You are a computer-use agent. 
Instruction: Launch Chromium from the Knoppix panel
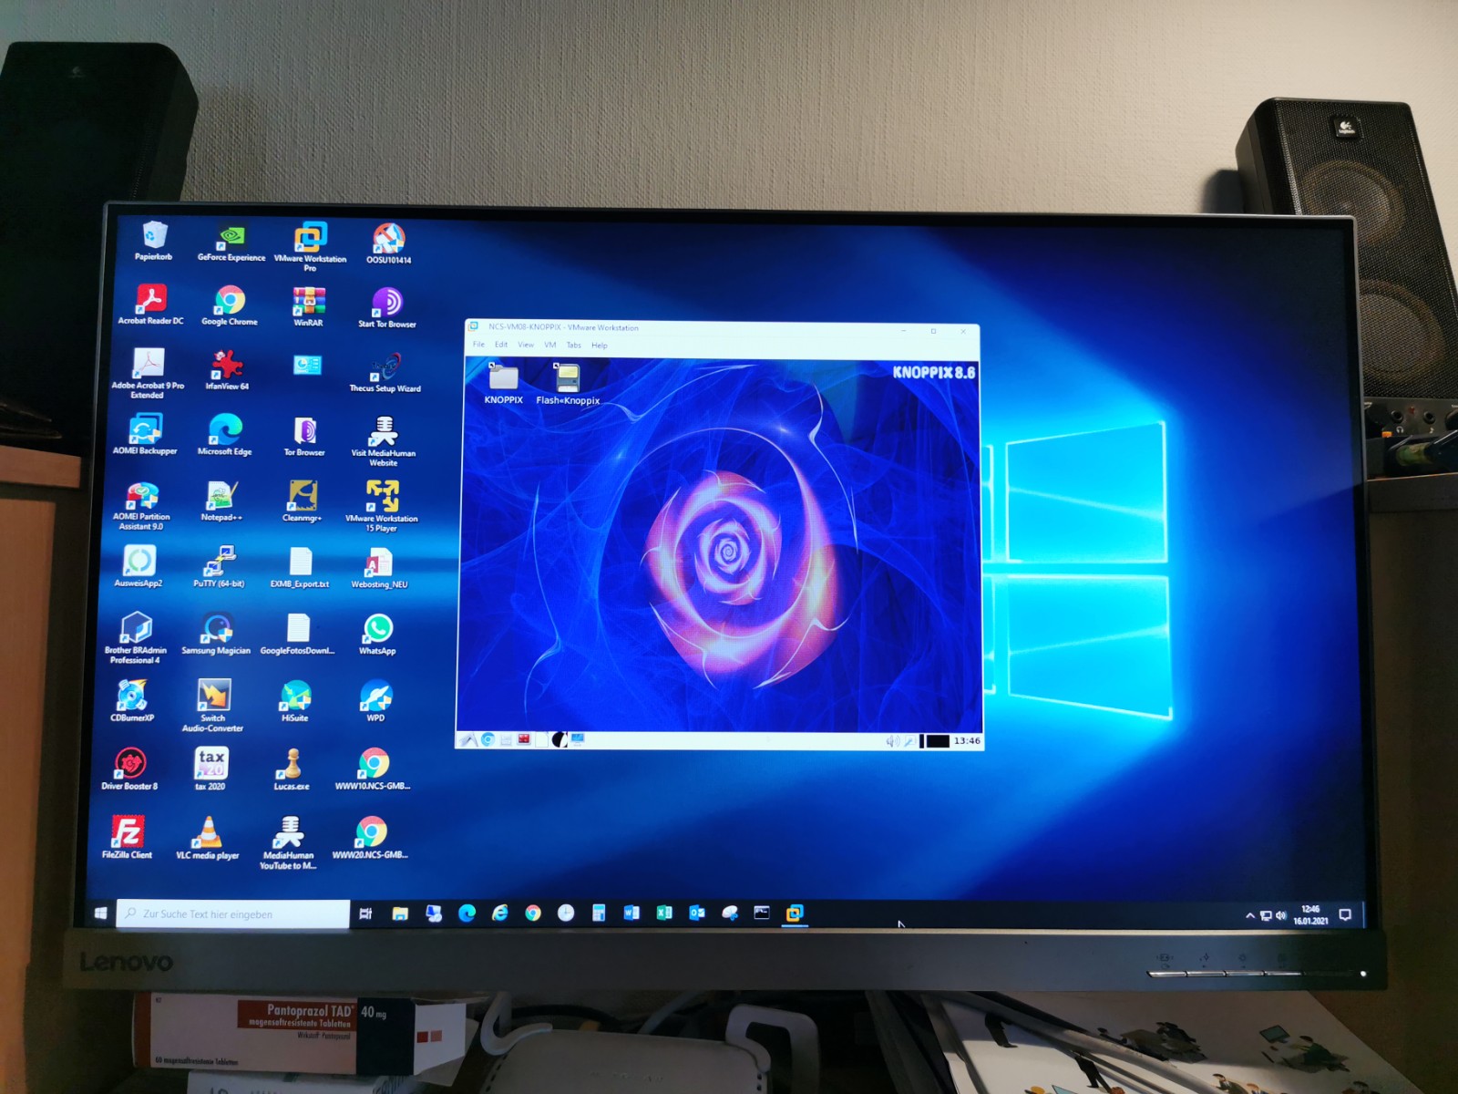point(488,740)
